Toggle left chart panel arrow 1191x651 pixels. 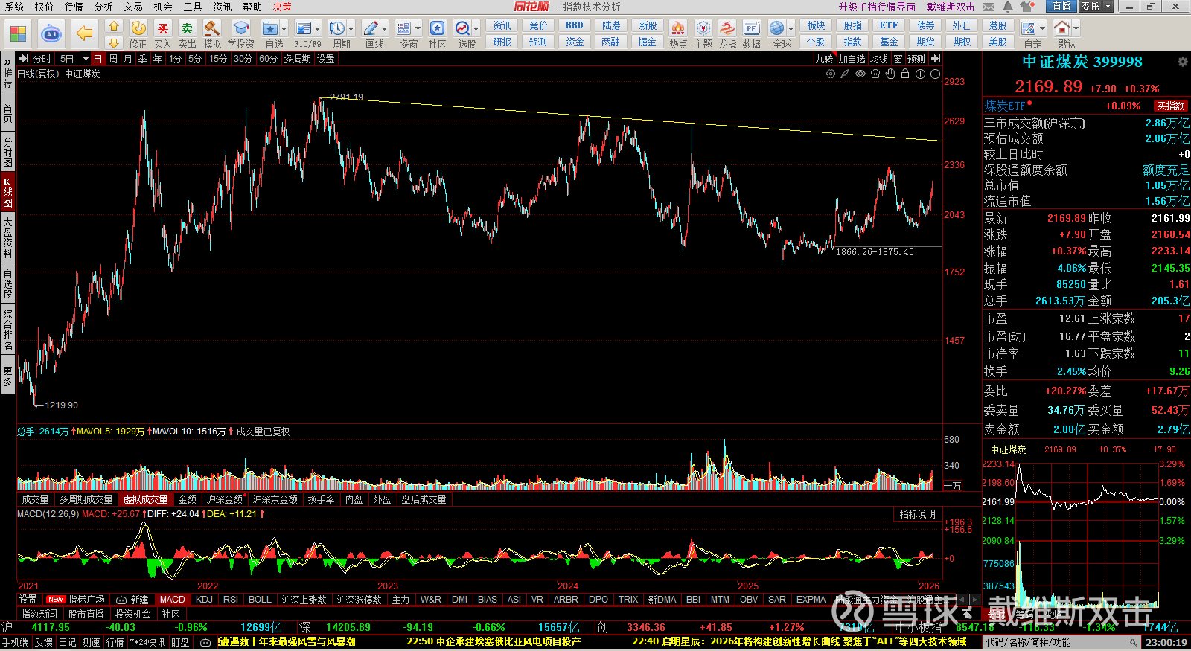pos(24,59)
